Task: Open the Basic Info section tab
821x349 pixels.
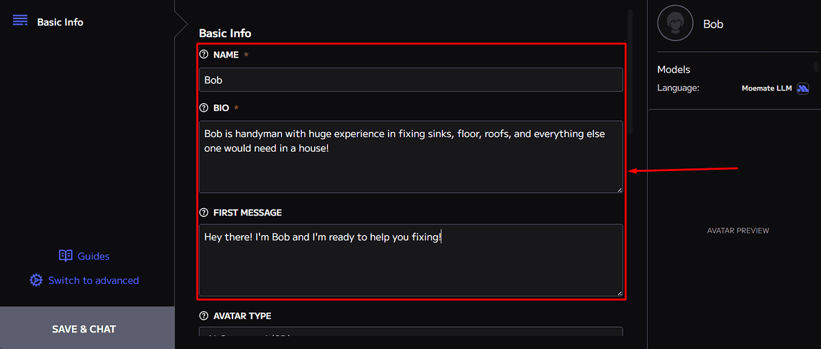Action: [x=60, y=22]
